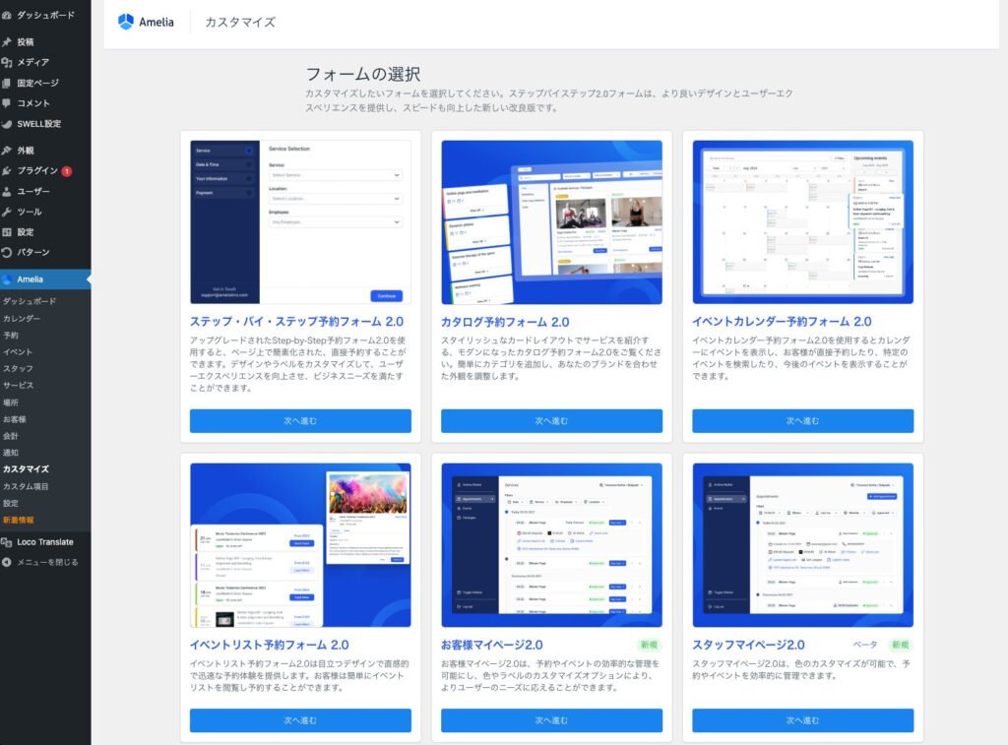Open Loco Translate in the sidebar

44,542
